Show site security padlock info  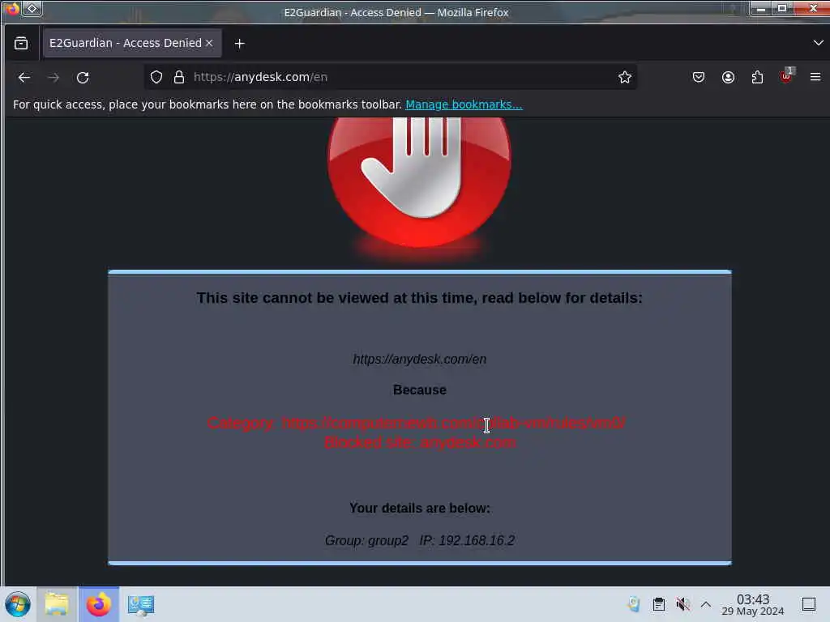(179, 77)
